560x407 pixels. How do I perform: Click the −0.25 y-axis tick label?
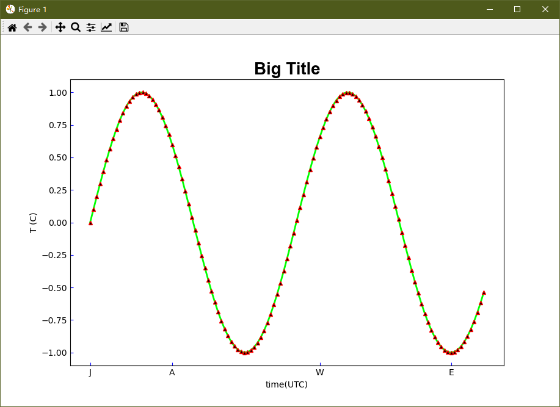click(x=54, y=256)
